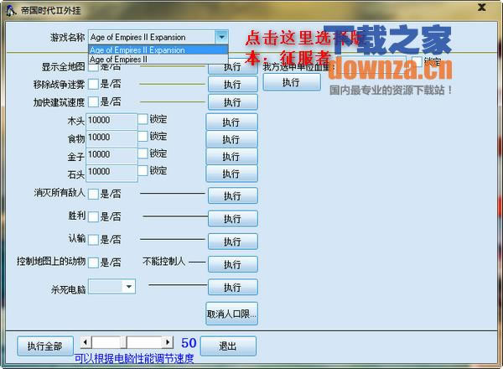The height and width of the screenshot is (369, 503).
Task: Click 执行 for 认输 row
Action: click(232, 242)
